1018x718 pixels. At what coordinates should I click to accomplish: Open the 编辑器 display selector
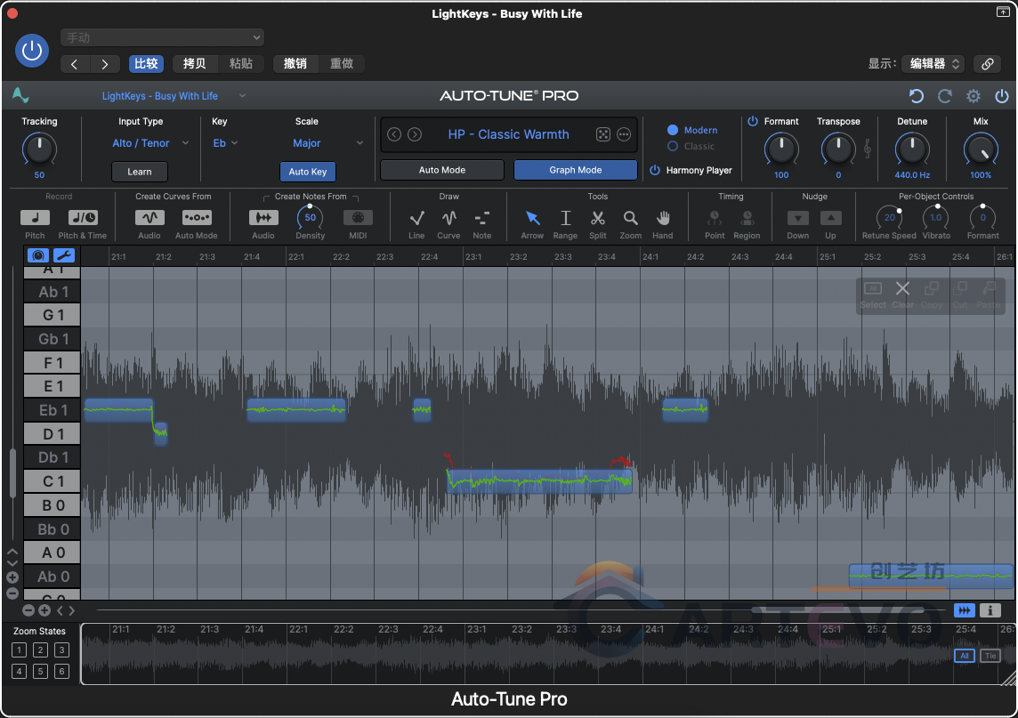click(x=933, y=63)
